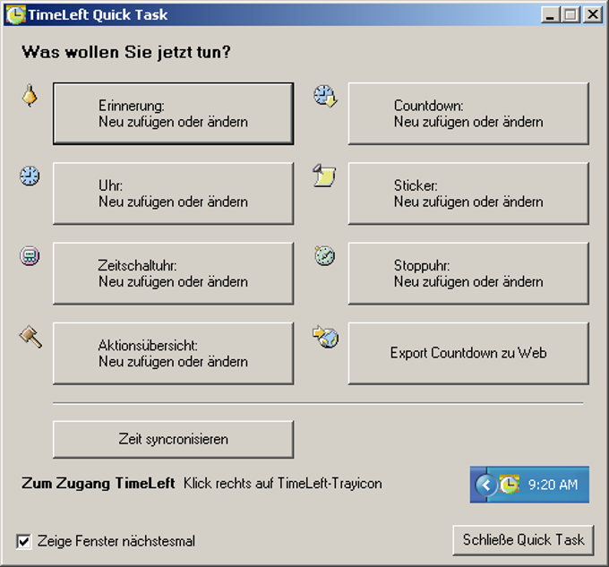The height and width of the screenshot is (567, 609).
Task: Click the Zeitschaltuhr timer icon
Action: tap(30, 256)
